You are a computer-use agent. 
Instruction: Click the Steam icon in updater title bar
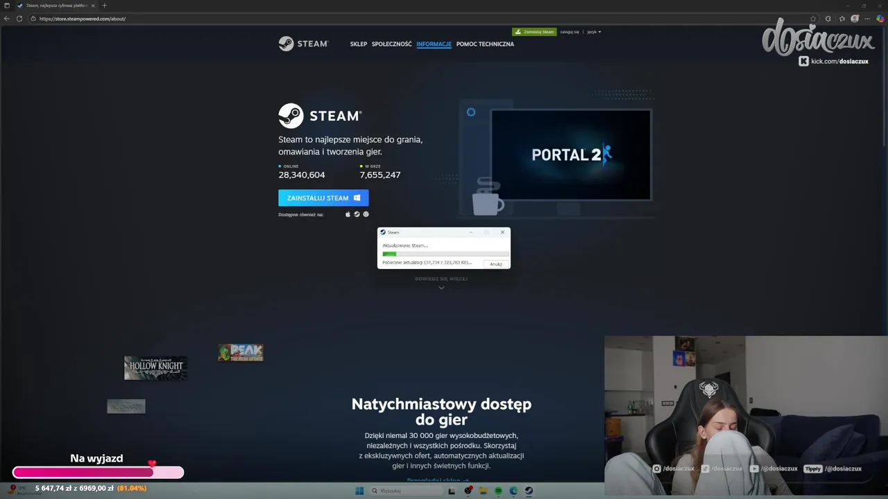[x=383, y=232]
